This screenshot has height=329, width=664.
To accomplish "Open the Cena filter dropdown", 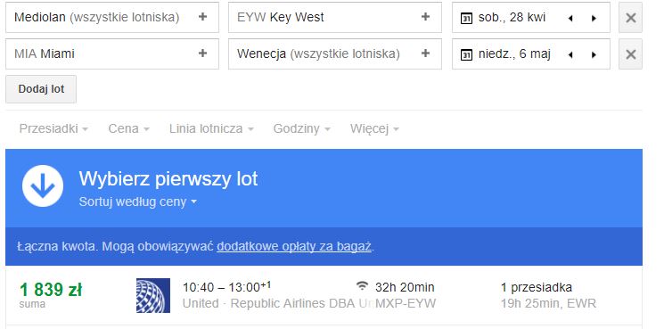I will [x=128, y=128].
